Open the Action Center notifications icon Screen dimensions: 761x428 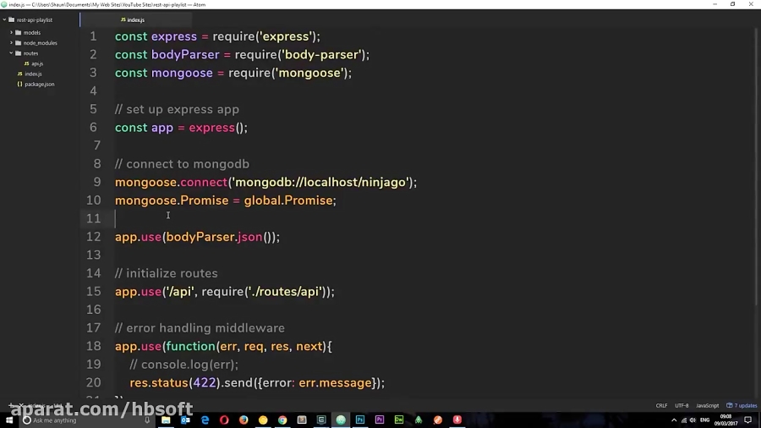748,420
